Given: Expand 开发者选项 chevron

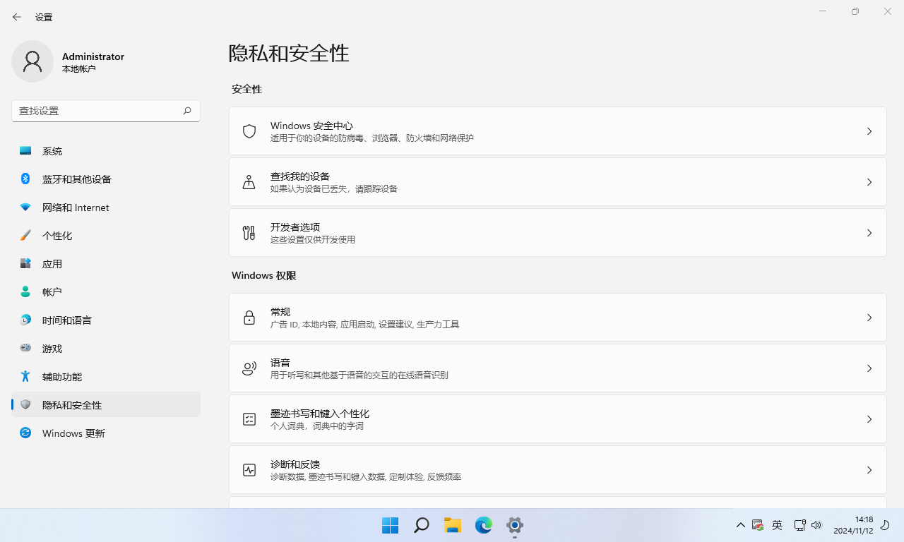Looking at the screenshot, I should 869,233.
